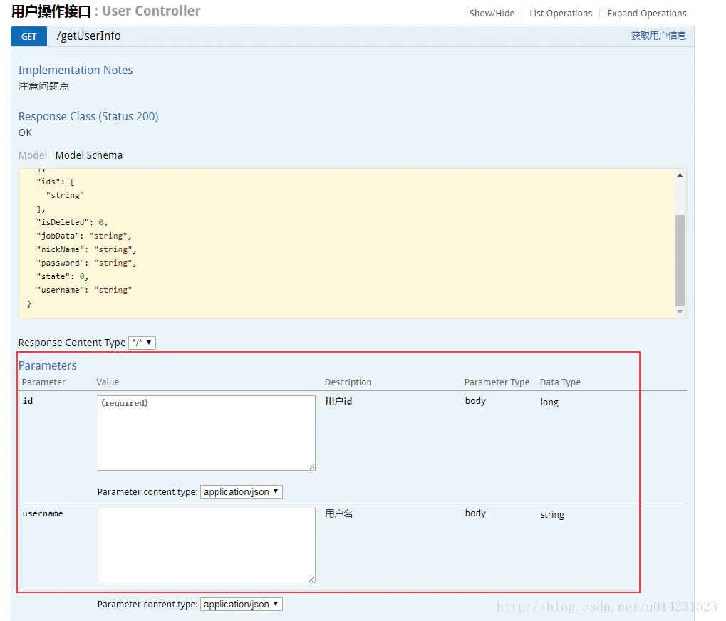The image size is (726, 621).
Task: Click the 用户操作接口 User Controller heading
Action: (105, 11)
